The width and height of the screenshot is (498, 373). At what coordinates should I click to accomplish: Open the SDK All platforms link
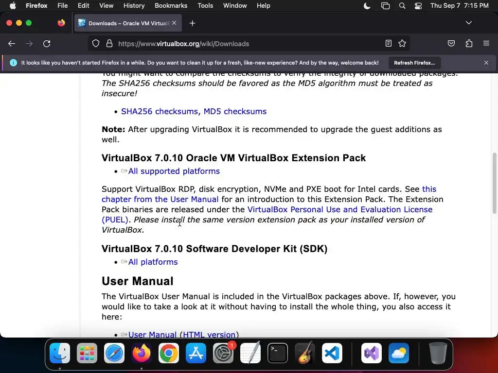153,262
